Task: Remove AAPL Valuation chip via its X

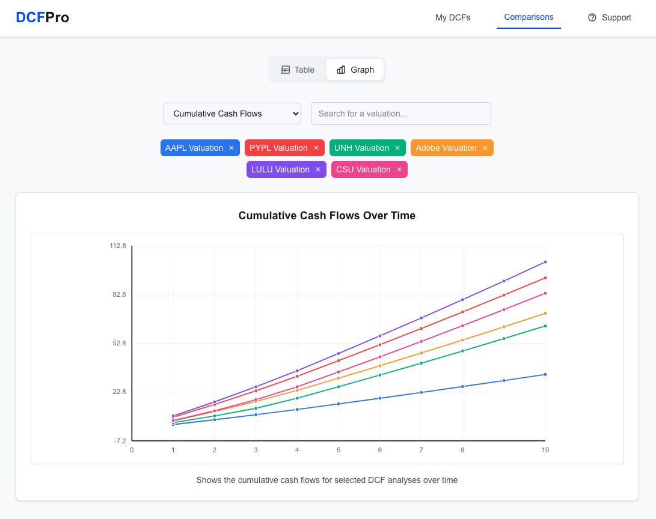Action: click(231, 148)
